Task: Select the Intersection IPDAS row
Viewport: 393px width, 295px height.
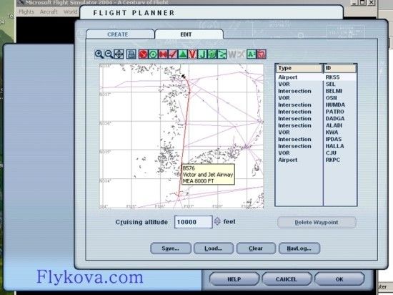Action: click(317, 140)
